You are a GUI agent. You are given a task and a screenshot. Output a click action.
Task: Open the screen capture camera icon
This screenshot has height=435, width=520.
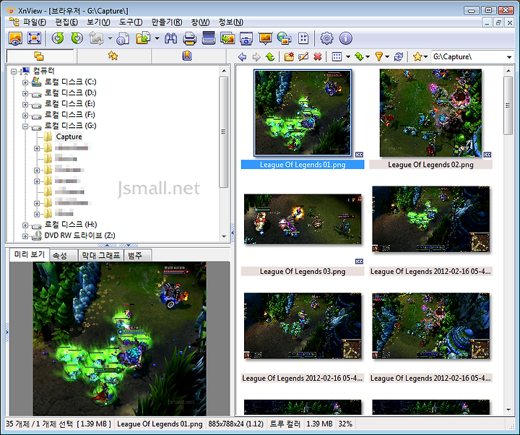point(246,38)
